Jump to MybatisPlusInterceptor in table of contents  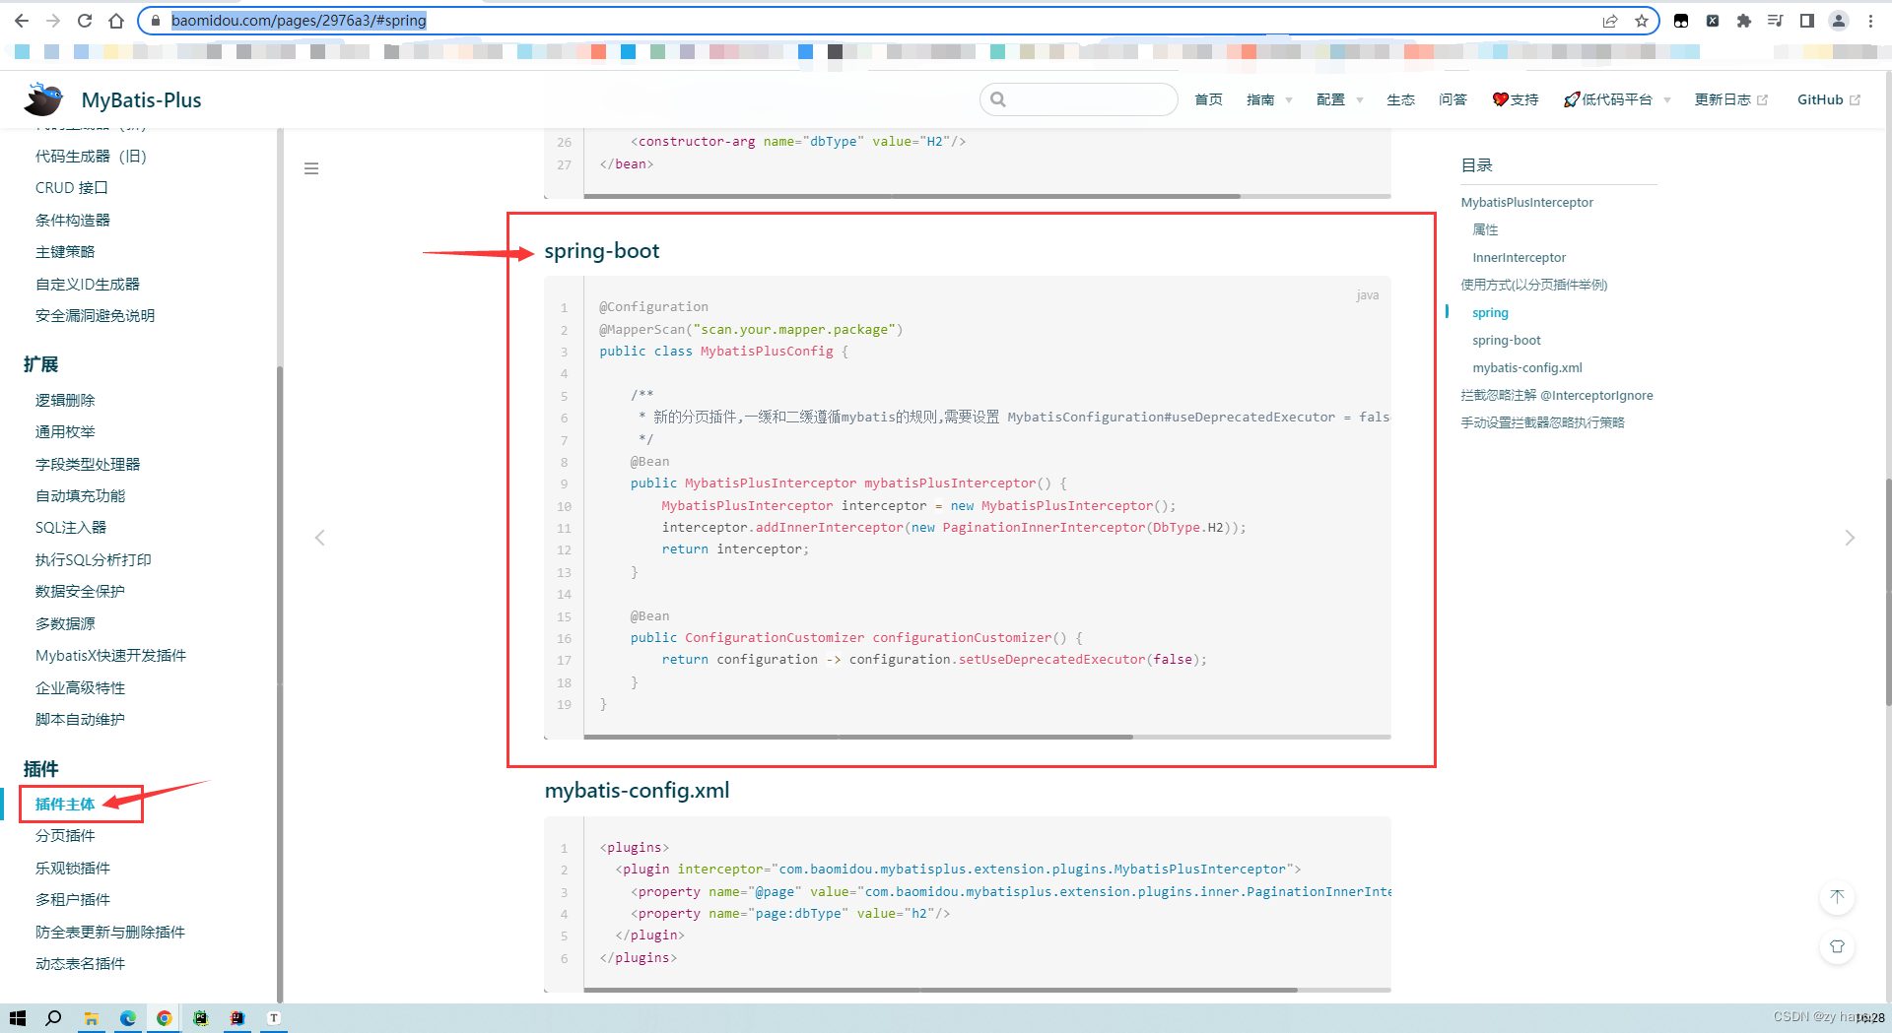pos(1526,203)
